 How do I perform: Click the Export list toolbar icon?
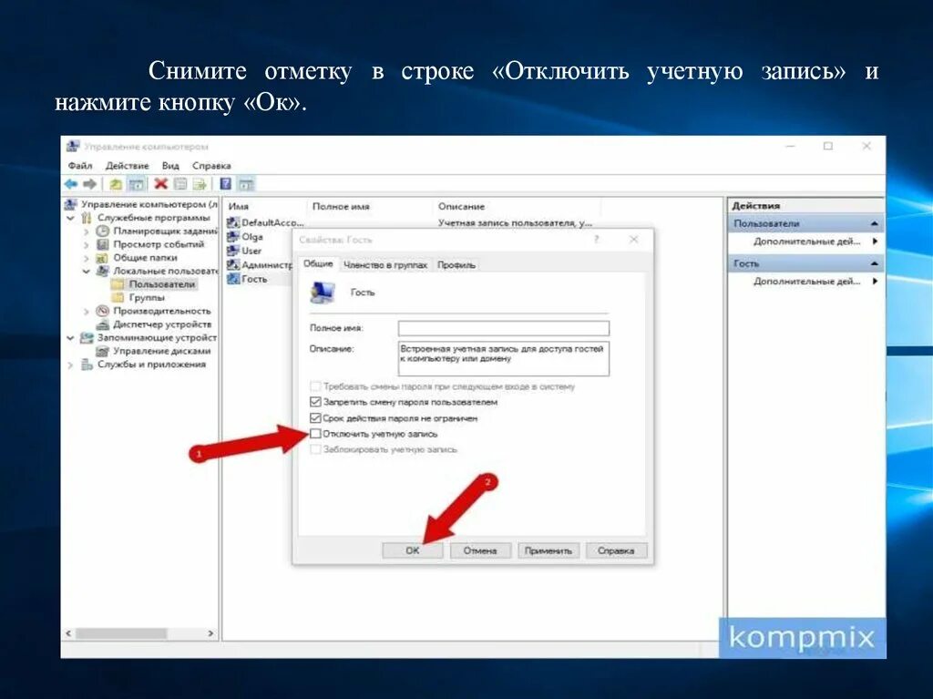[200, 184]
